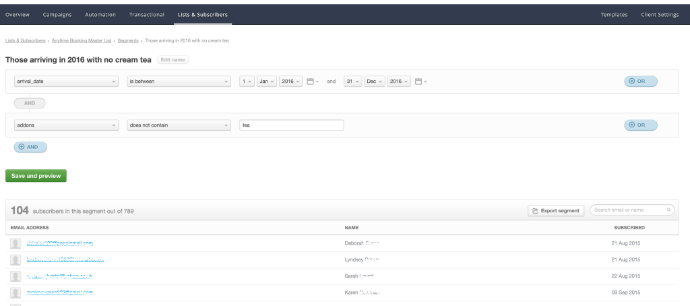Switch to the Automation tab

tap(100, 15)
